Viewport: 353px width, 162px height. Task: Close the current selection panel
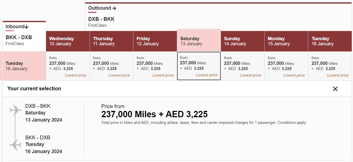click(x=335, y=89)
